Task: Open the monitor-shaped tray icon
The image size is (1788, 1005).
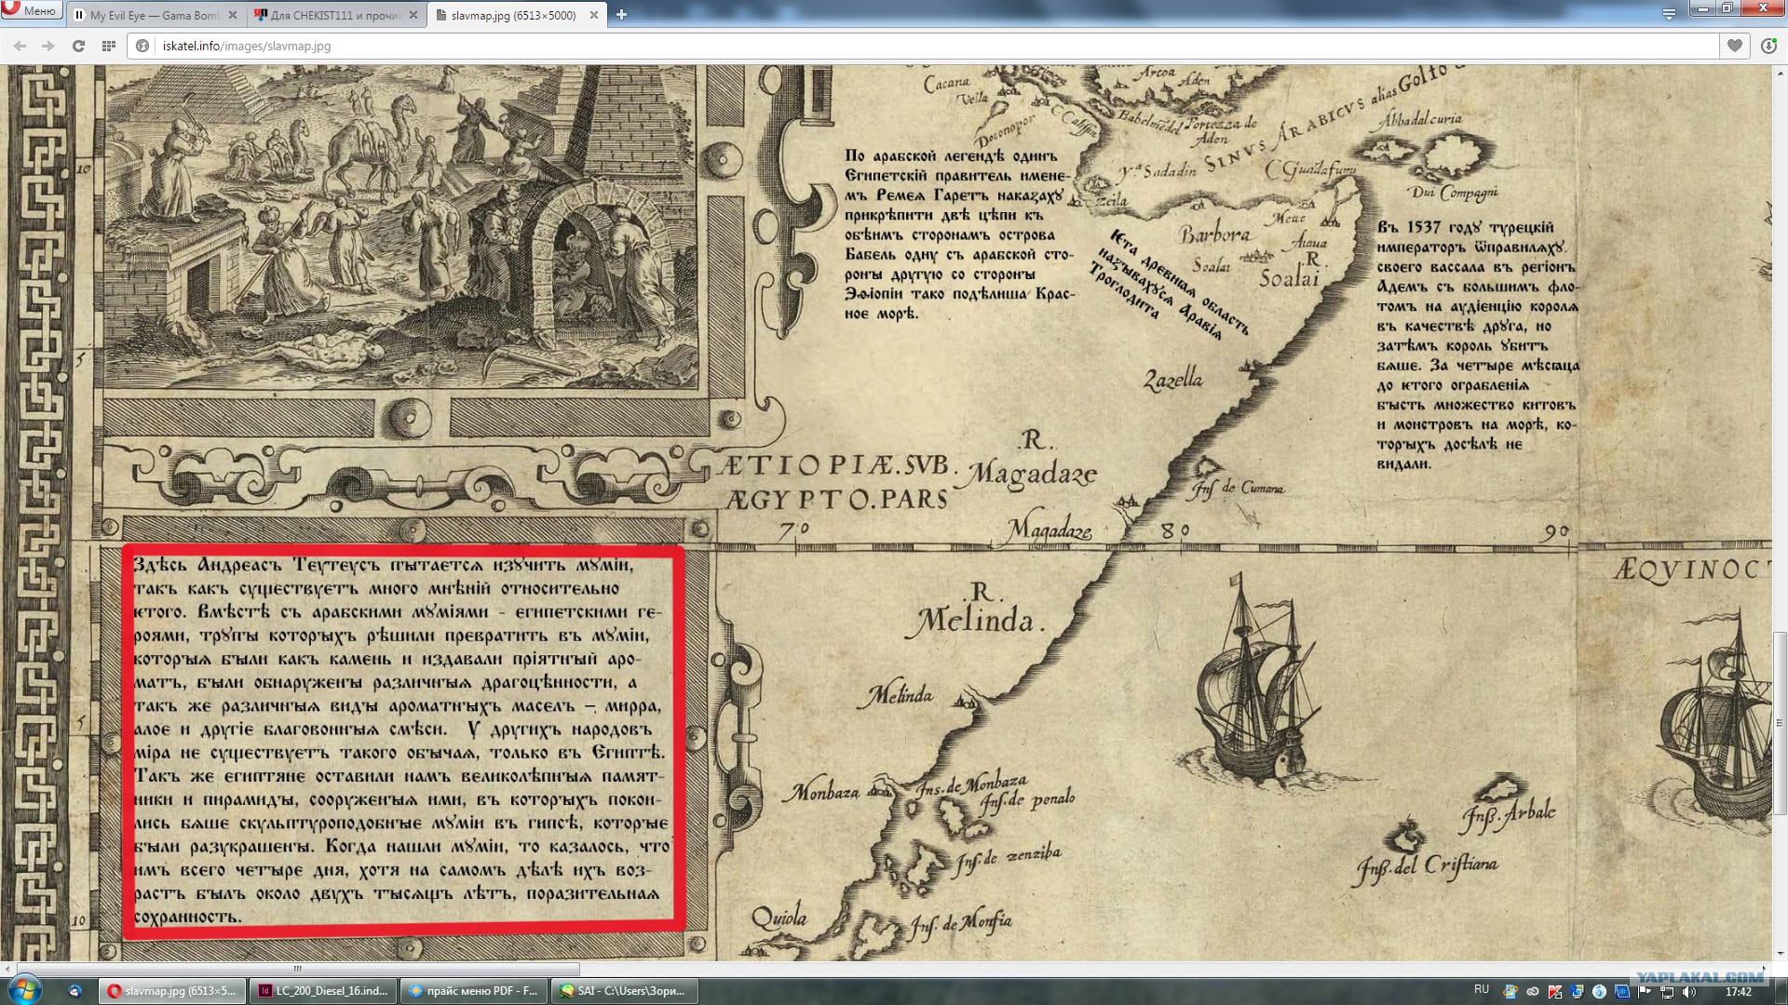Action: tap(1578, 992)
